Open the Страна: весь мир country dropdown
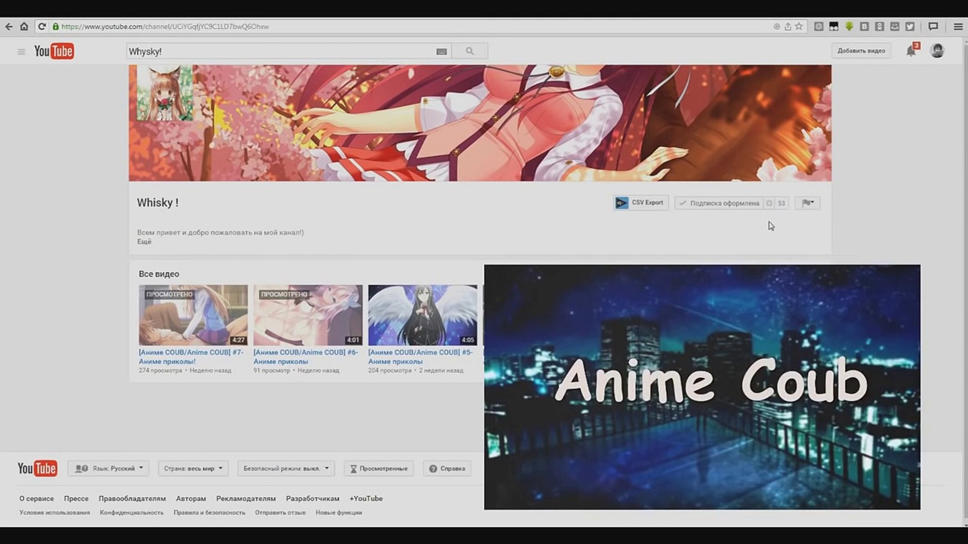The height and width of the screenshot is (544, 968). point(193,468)
